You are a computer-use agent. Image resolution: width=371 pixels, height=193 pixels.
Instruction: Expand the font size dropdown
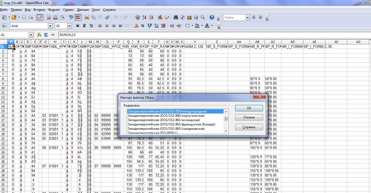point(69,26)
